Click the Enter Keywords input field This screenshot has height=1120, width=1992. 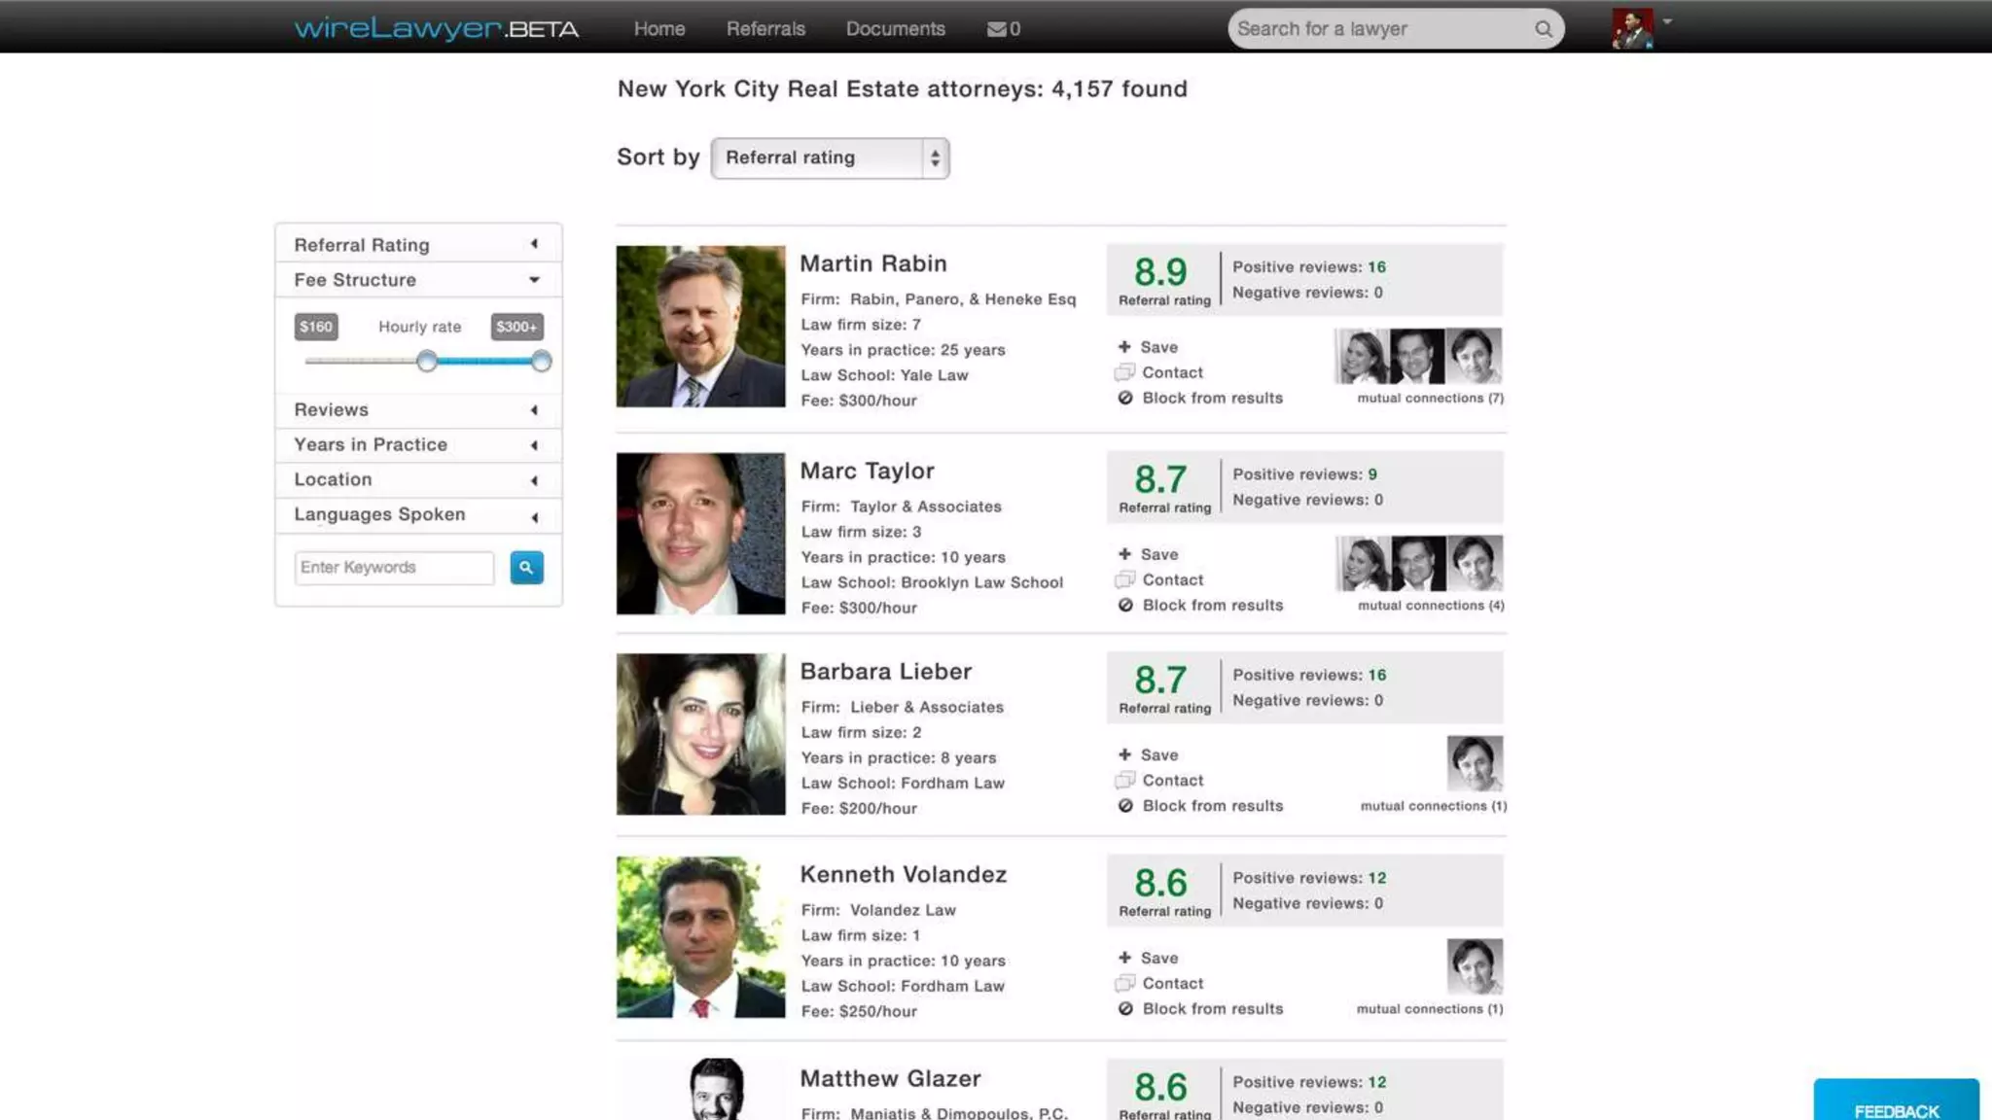click(394, 568)
